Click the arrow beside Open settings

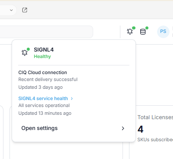123,128
